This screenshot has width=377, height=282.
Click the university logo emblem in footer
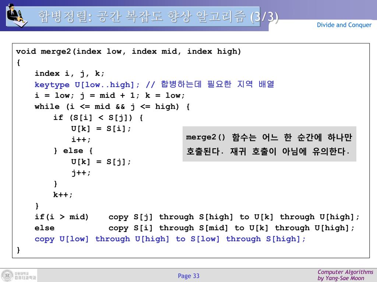click(7, 275)
